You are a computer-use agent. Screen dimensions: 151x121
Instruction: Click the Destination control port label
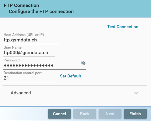click(23, 73)
